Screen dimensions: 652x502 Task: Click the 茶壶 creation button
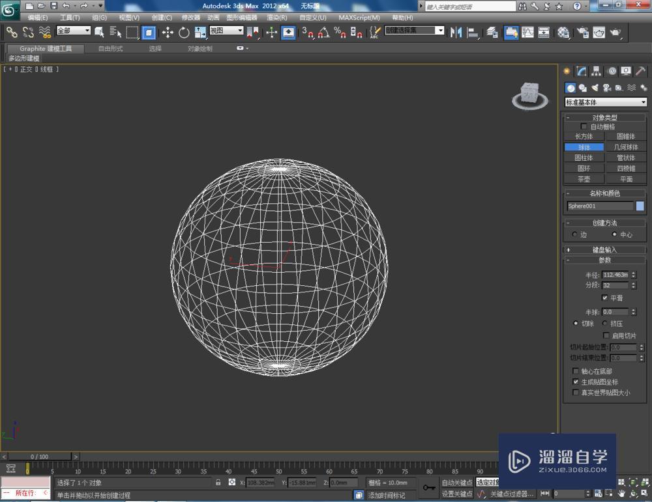pos(584,178)
